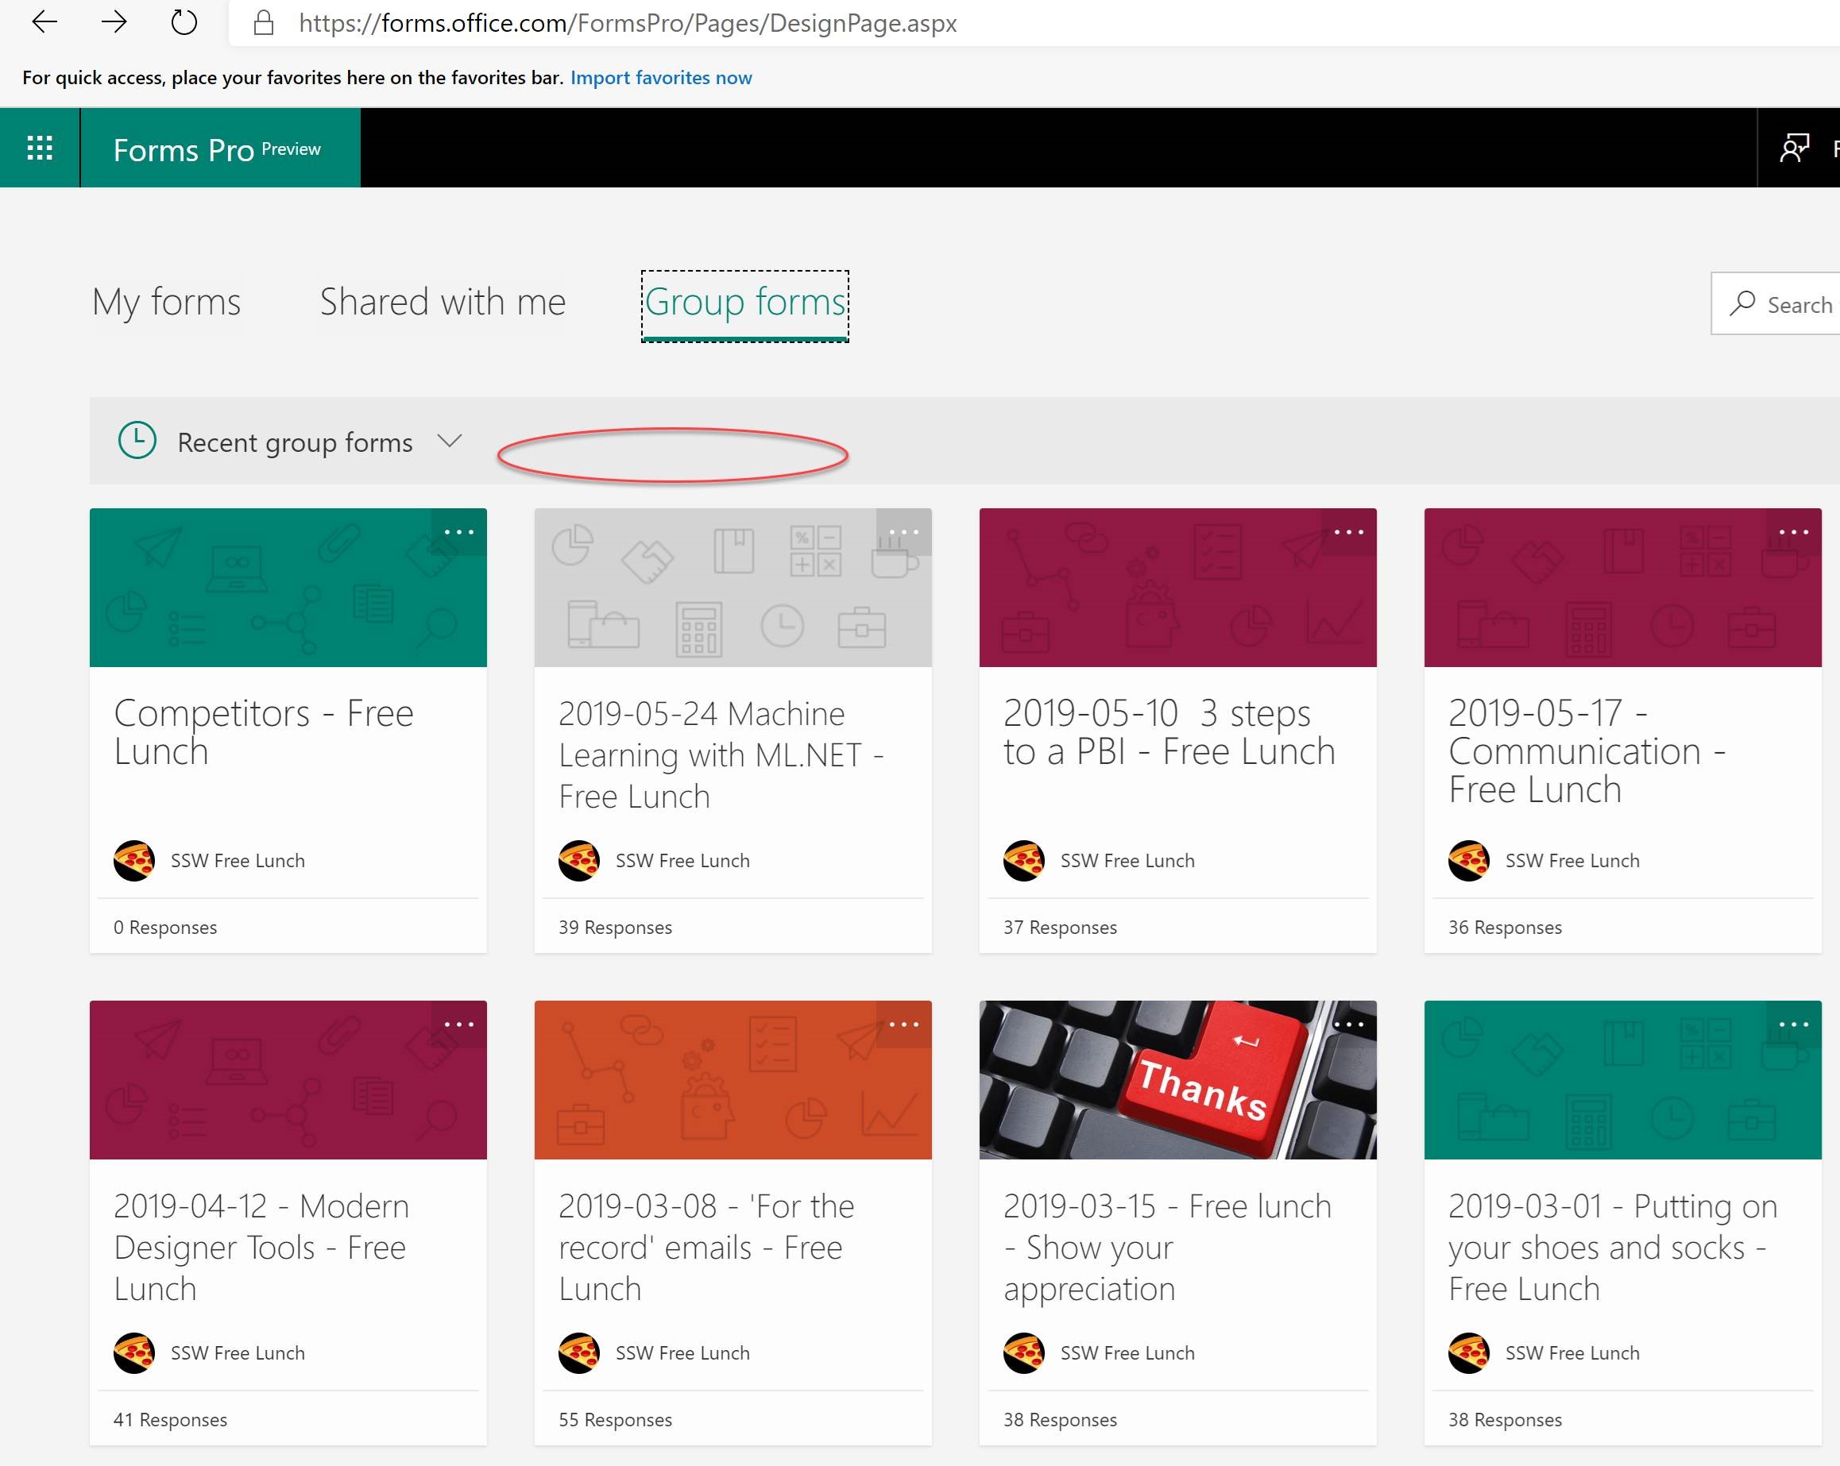Open more options on 'For the record' emails card

click(x=903, y=1024)
